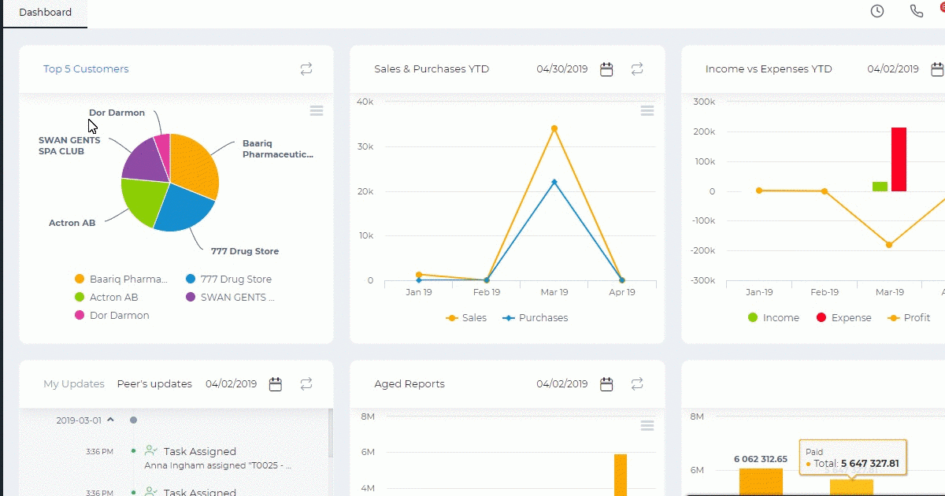The width and height of the screenshot is (945, 496).
Task: Toggle Baariq Pharma legend item
Action: [x=120, y=279]
